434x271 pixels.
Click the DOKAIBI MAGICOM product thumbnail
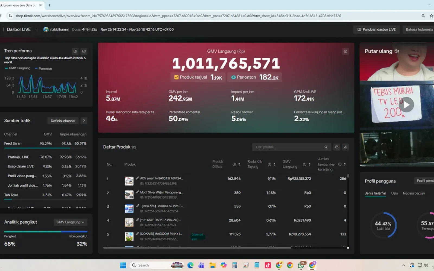pyautogui.click(x=129, y=236)
